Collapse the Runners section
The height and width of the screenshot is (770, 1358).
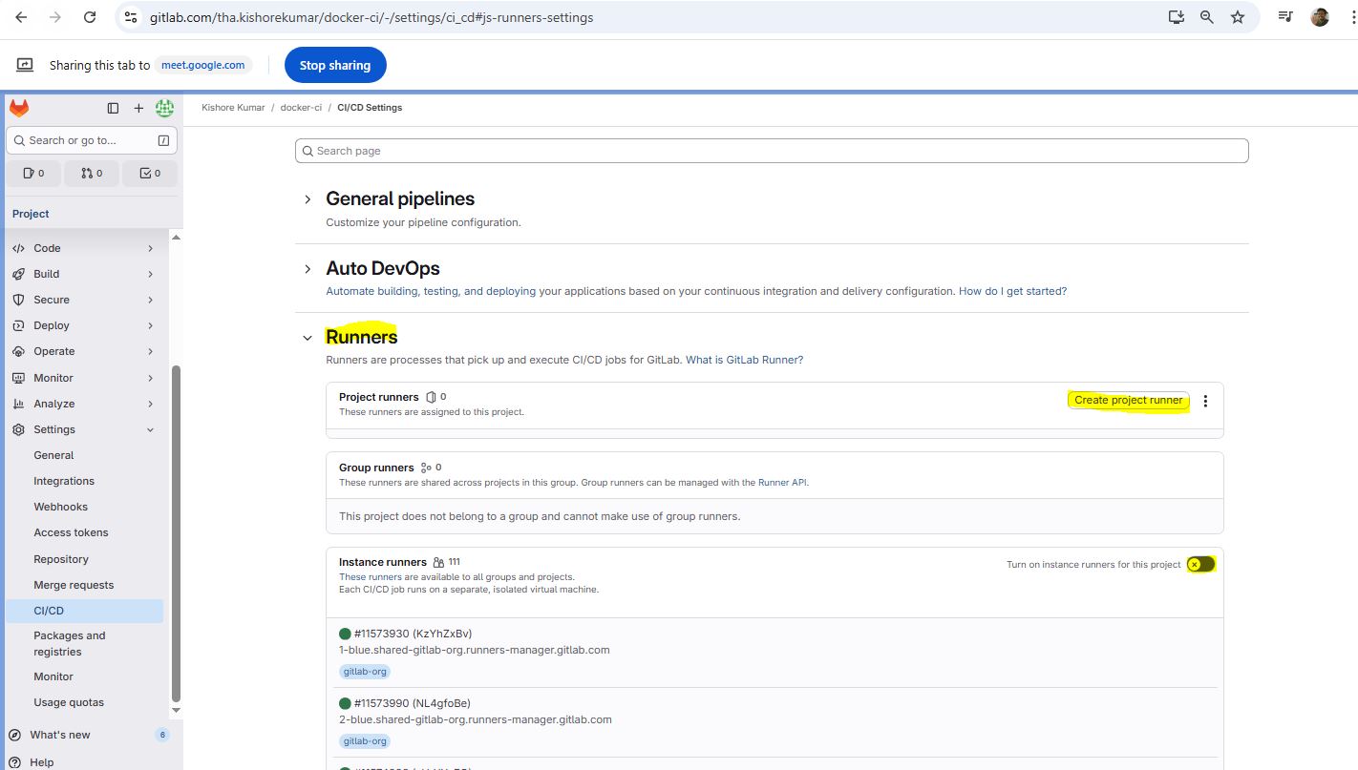point(308,338)
